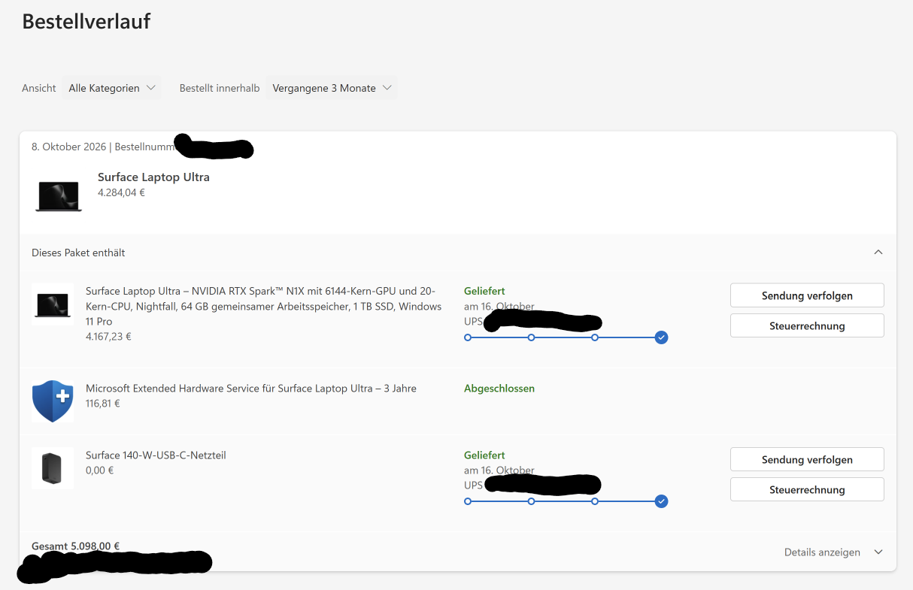913x590 pixels.
Task: Click the Gesamt 5.098,00 € total
Action: (x=75, y=546)
